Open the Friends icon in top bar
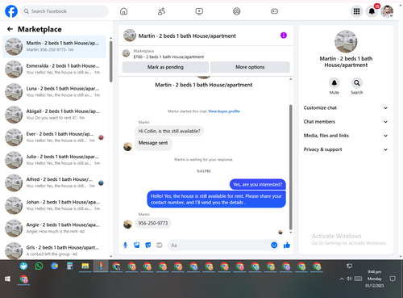This screenshot has height=298, width=403. (x=161, y=11)
